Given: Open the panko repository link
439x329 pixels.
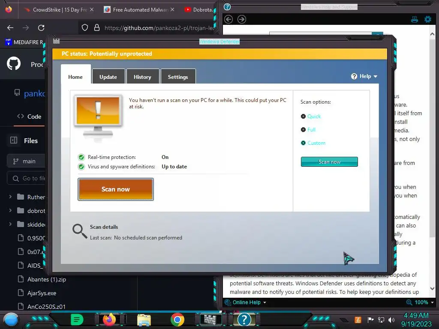Looking at the screenshot, I should 34,93.
